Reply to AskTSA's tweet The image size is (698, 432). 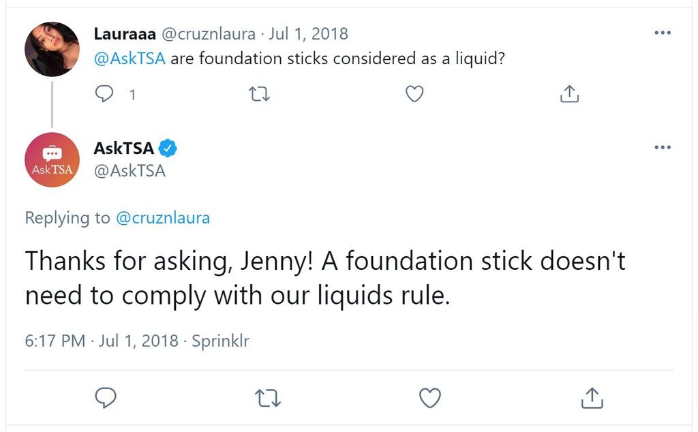[x=106, y=398]
